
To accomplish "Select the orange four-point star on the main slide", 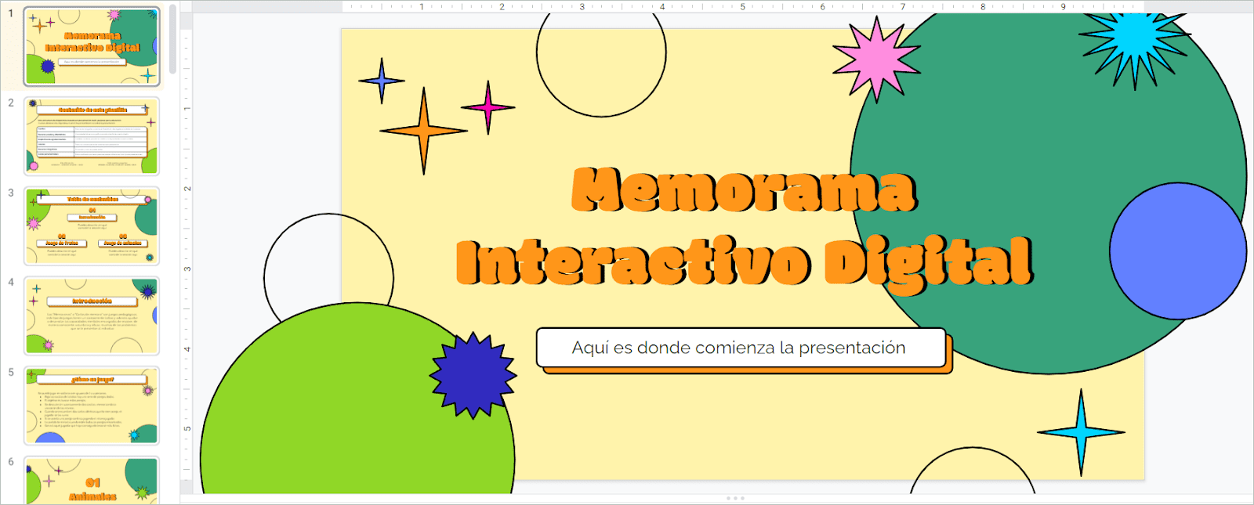I will pyautogui.click(x=424, y=131).
